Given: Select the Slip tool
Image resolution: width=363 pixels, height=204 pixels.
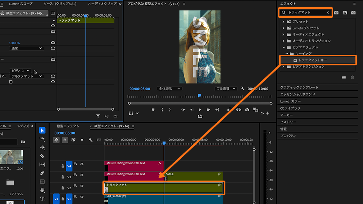Looking at the screenshot, I should click(x=42, y=164).
